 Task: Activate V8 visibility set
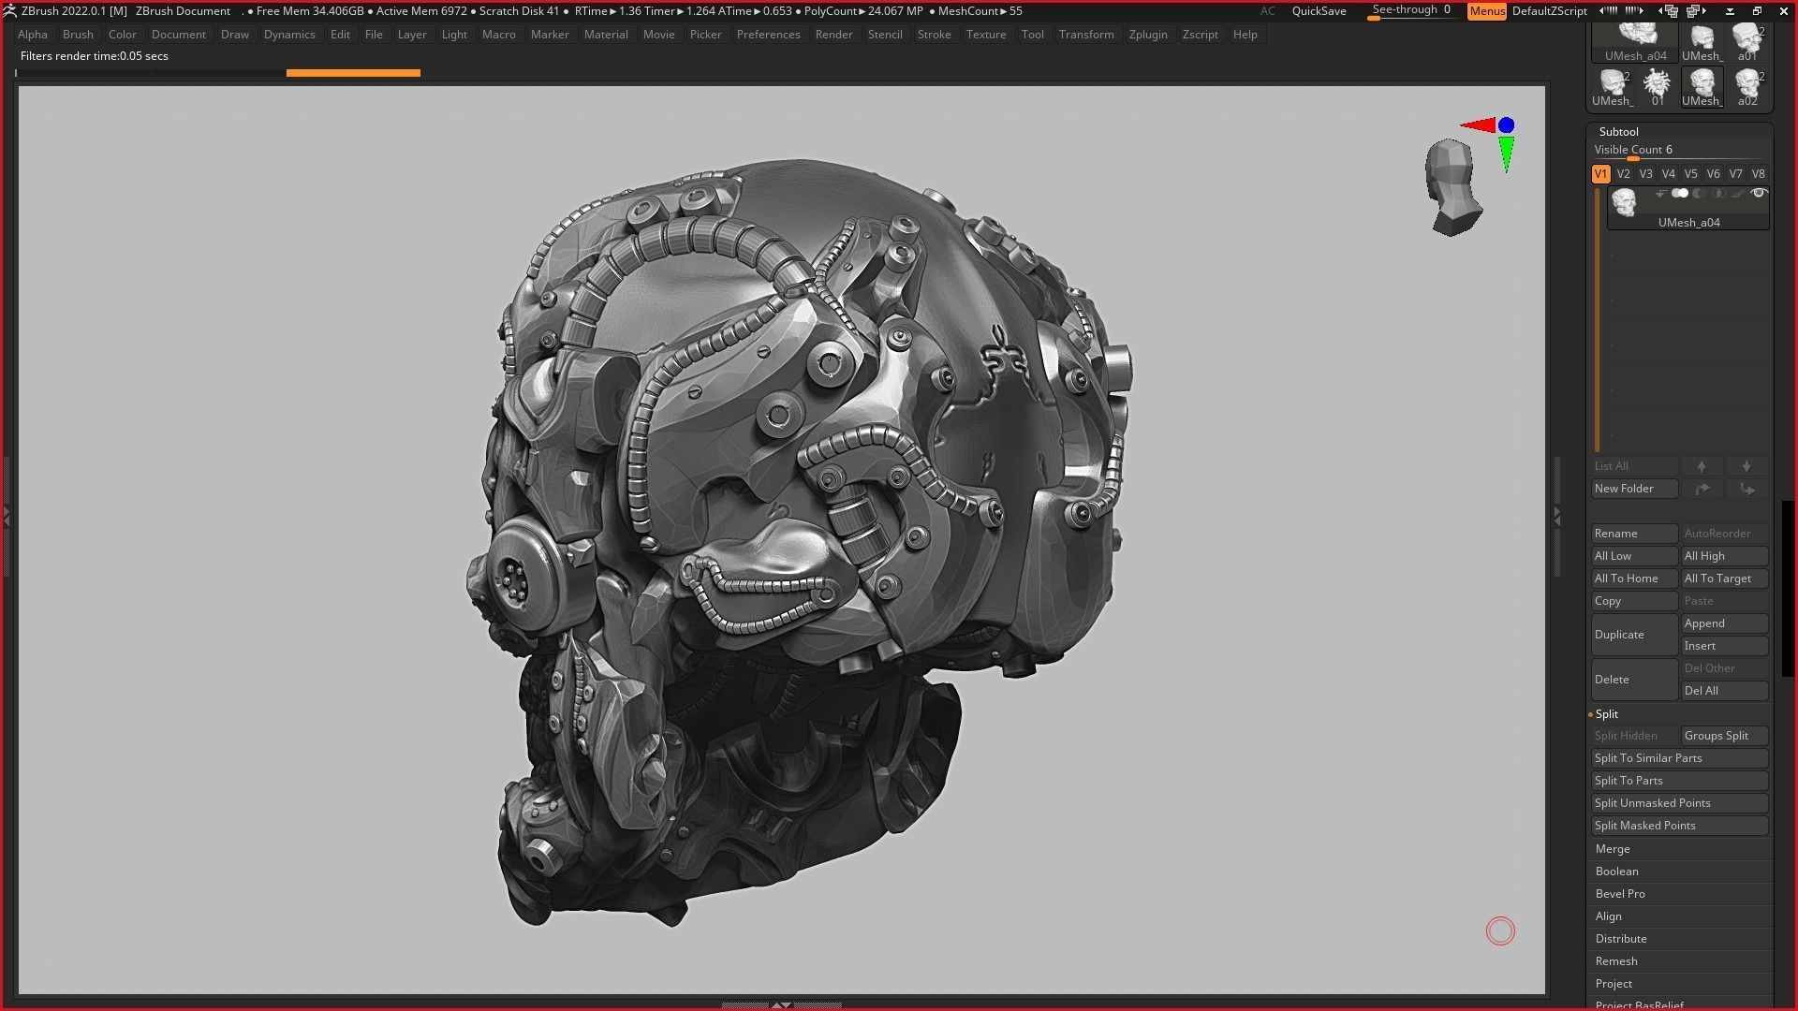click(x=1758, y=174)
